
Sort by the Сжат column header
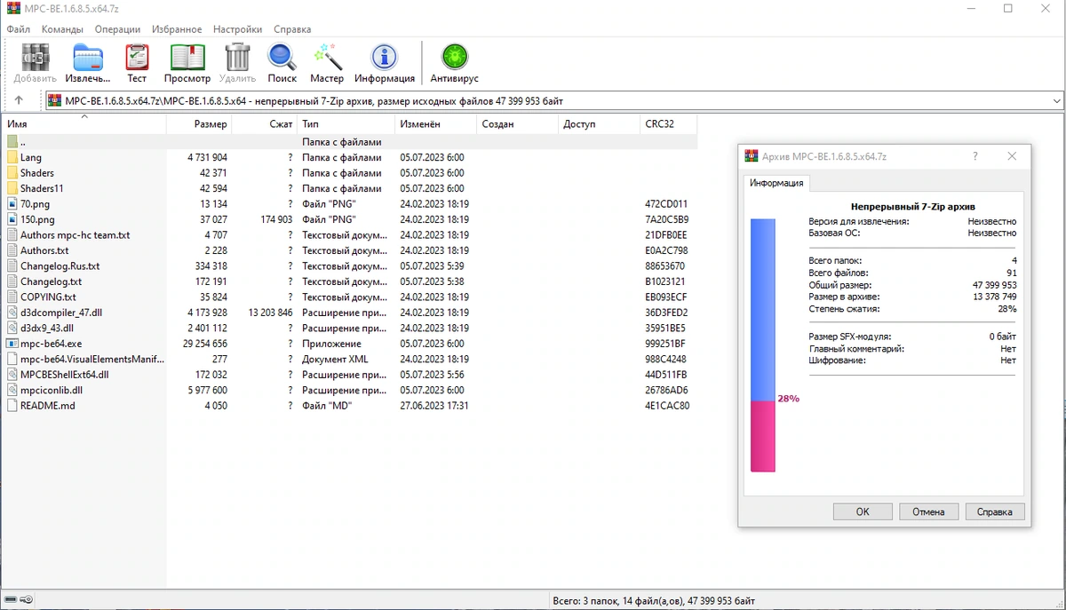264,124
